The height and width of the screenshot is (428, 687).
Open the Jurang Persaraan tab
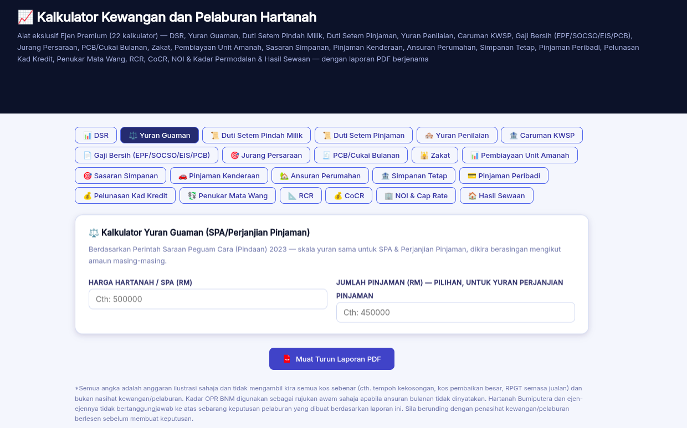(266, 155)
